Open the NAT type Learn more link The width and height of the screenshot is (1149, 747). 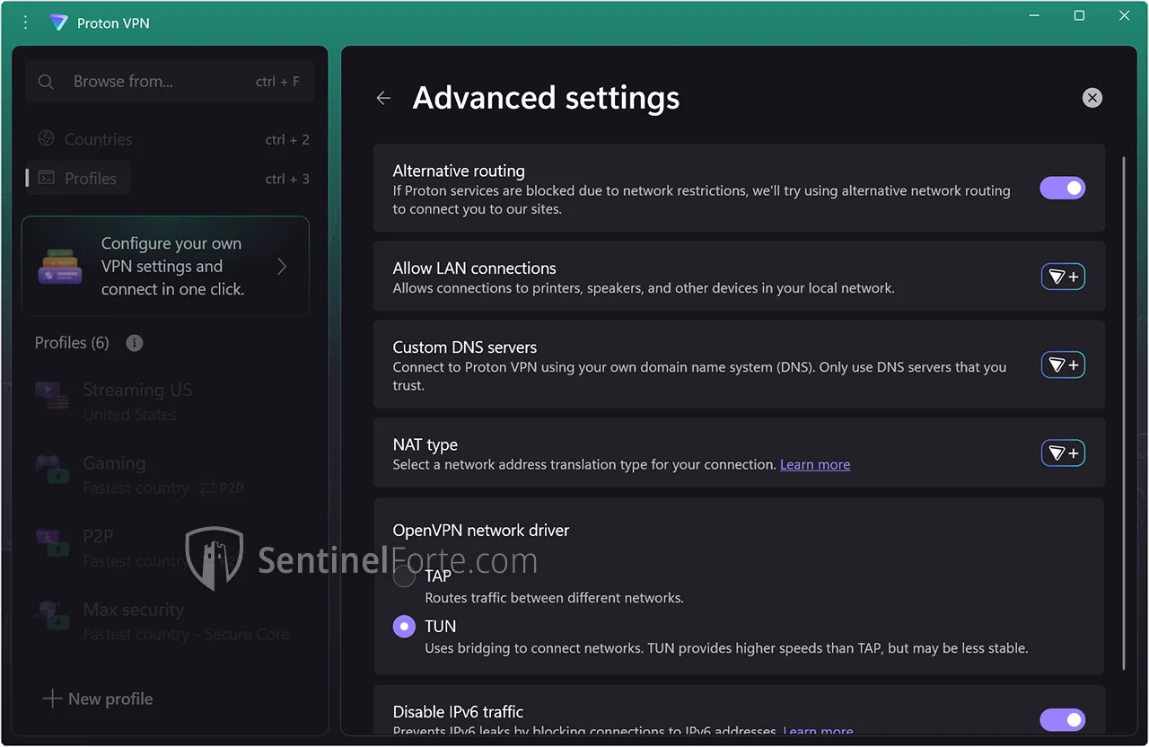click(814, 464)
